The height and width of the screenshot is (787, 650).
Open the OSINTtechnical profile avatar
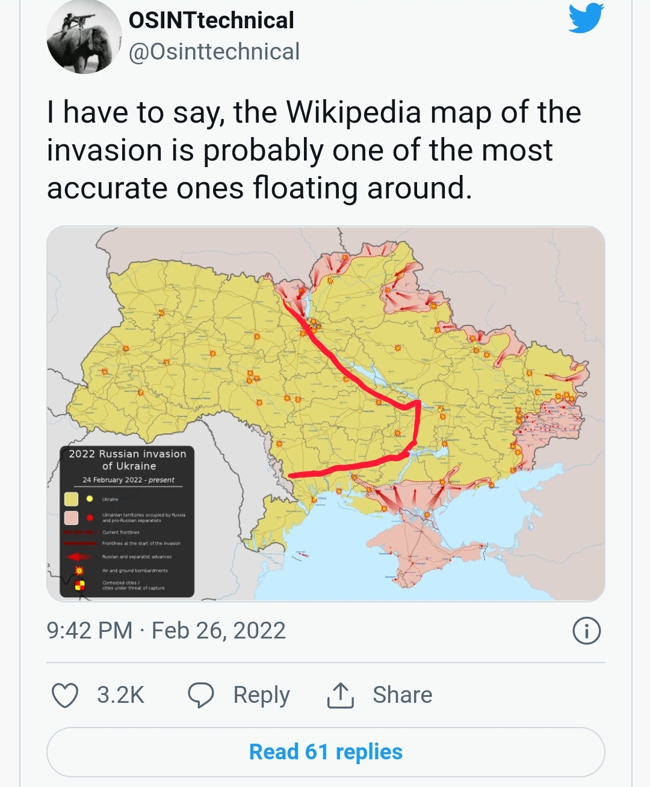pos(84,37)
